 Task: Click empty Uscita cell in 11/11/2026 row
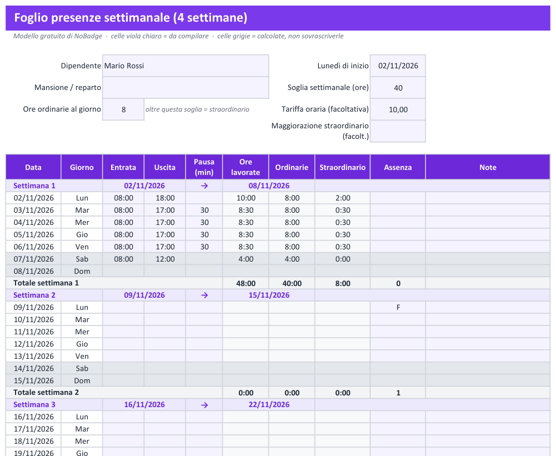tap(164, 332)
